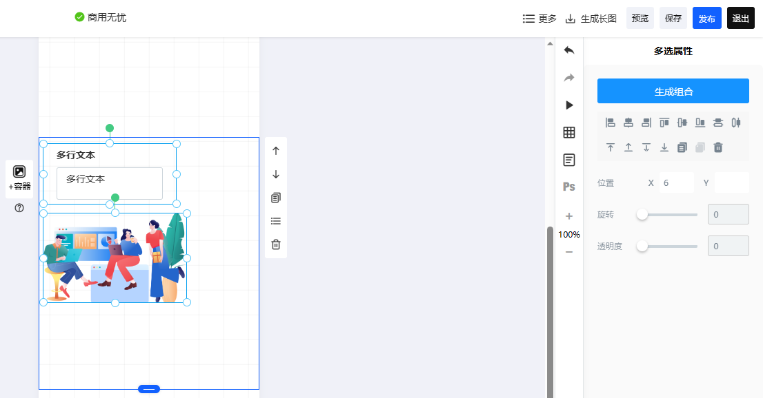Add a new container with +容器

click(x=19, y=178)
